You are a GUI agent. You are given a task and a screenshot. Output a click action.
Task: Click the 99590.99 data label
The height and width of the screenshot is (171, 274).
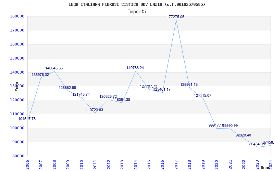pos(230,126)
